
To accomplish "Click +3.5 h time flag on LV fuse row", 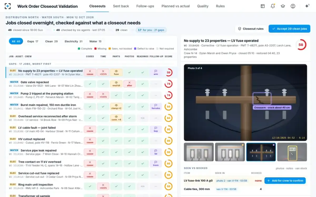I will pyautogui.click(x=103, y=72).
